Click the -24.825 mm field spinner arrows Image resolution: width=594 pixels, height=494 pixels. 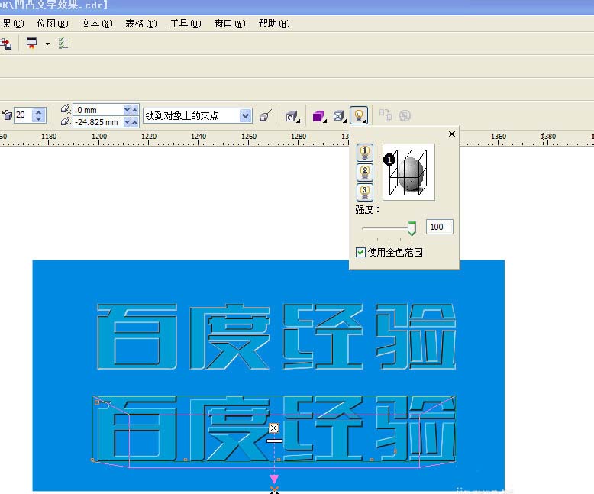tap(131, 122)
